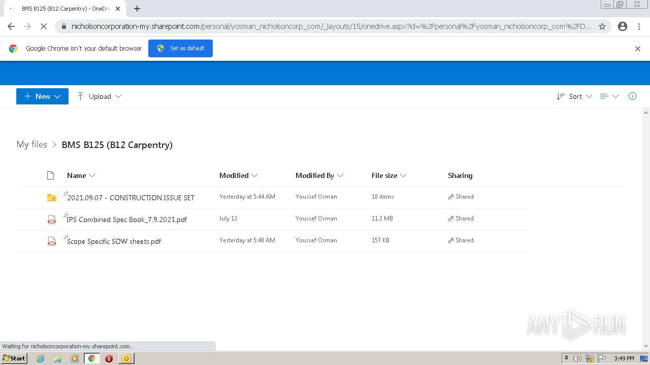Set Chrome as default browser
The height and width of the screenshot is (365, 650).
point(180,48)
